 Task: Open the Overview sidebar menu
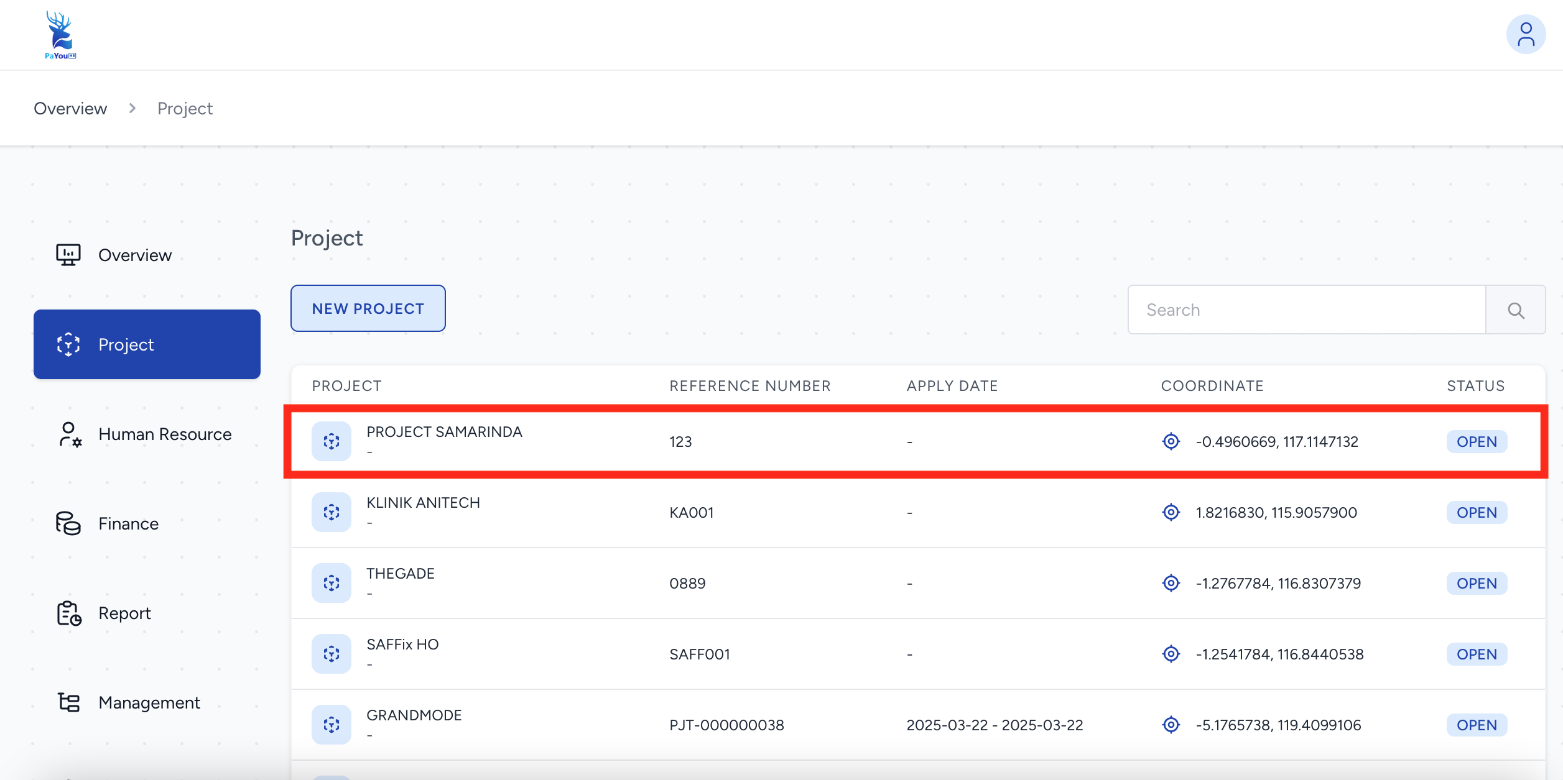pos(134,255)
